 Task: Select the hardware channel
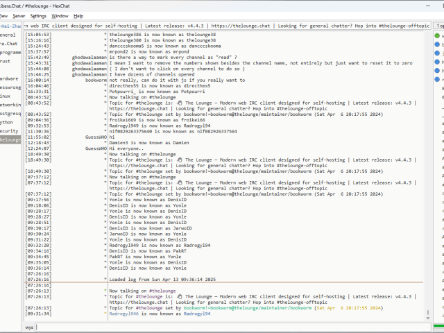tap(9, 78)
